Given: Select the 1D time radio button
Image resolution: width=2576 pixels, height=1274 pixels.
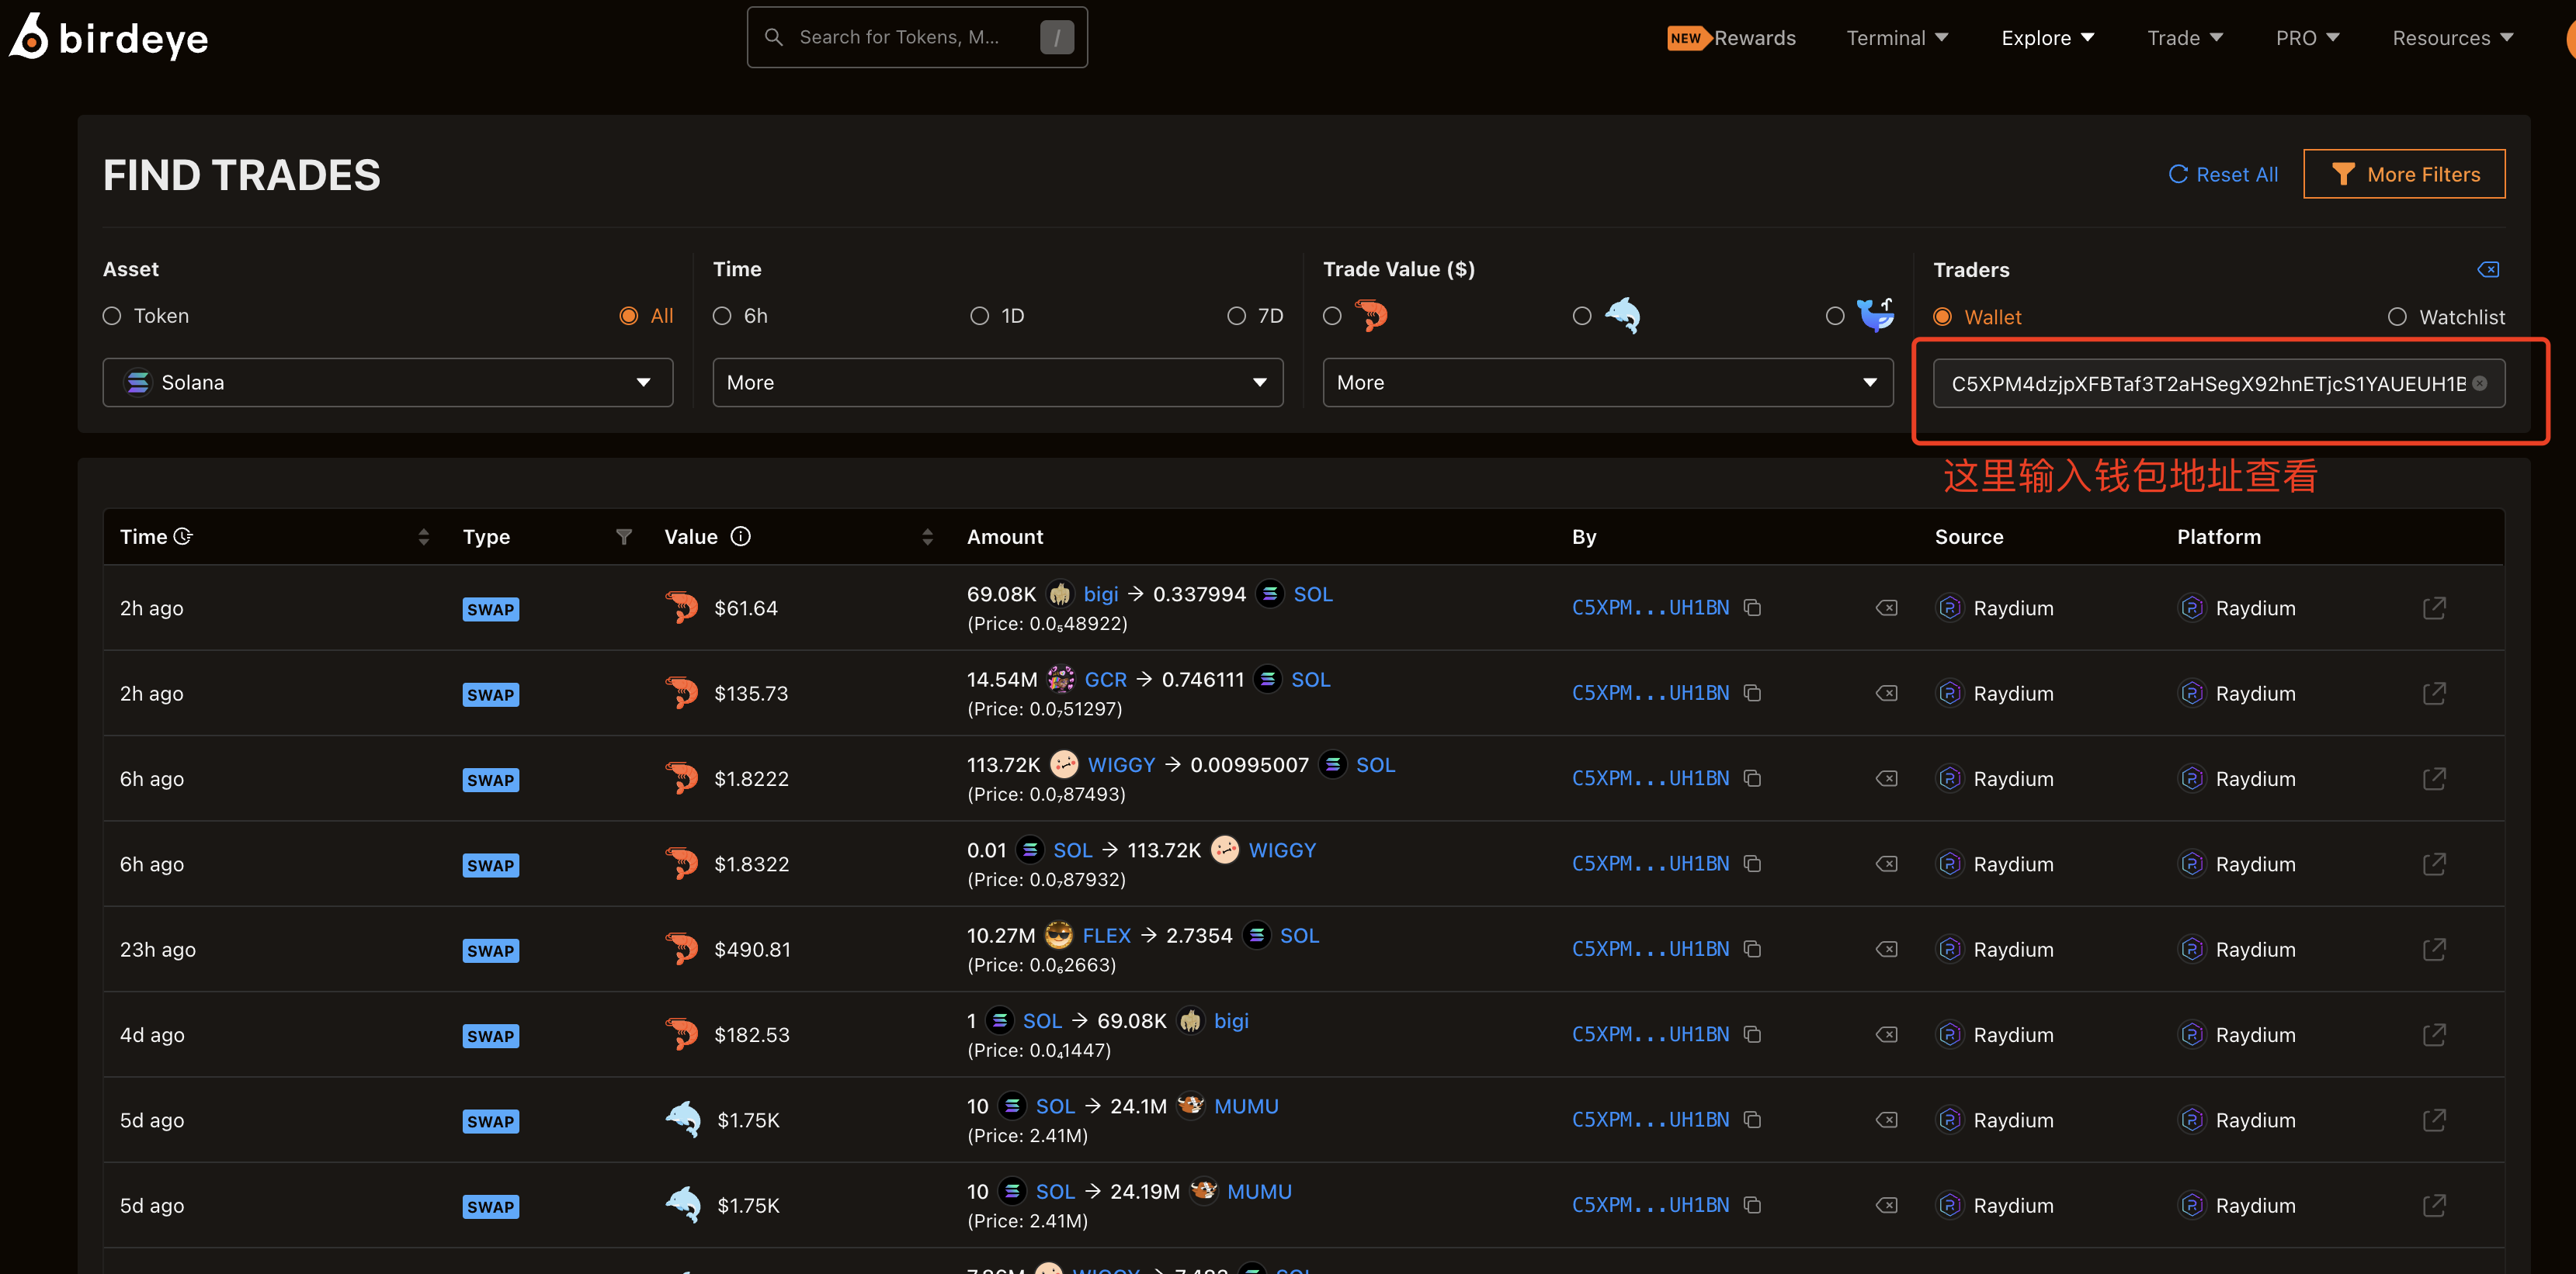Looking at the screenshot, I should click(979, 316).
